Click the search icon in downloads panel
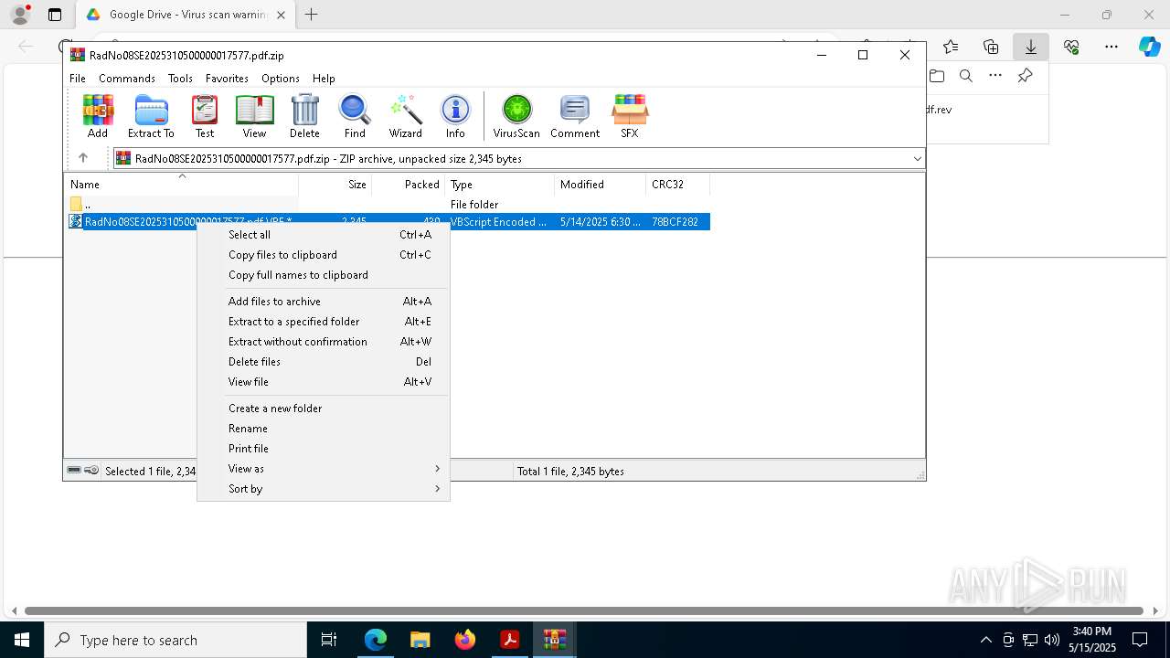 (966, 76)
